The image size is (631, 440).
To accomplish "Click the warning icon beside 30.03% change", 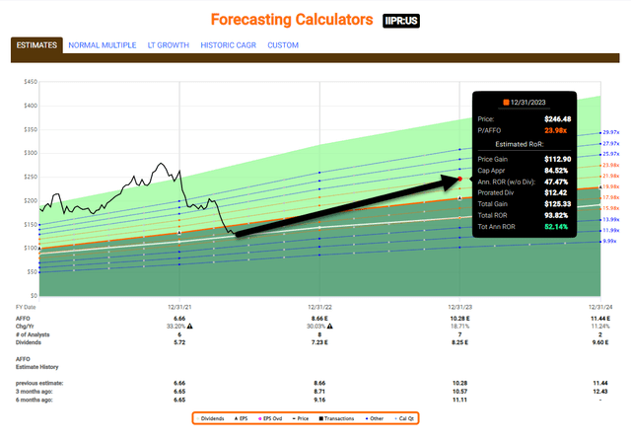I will pos(330,327).
